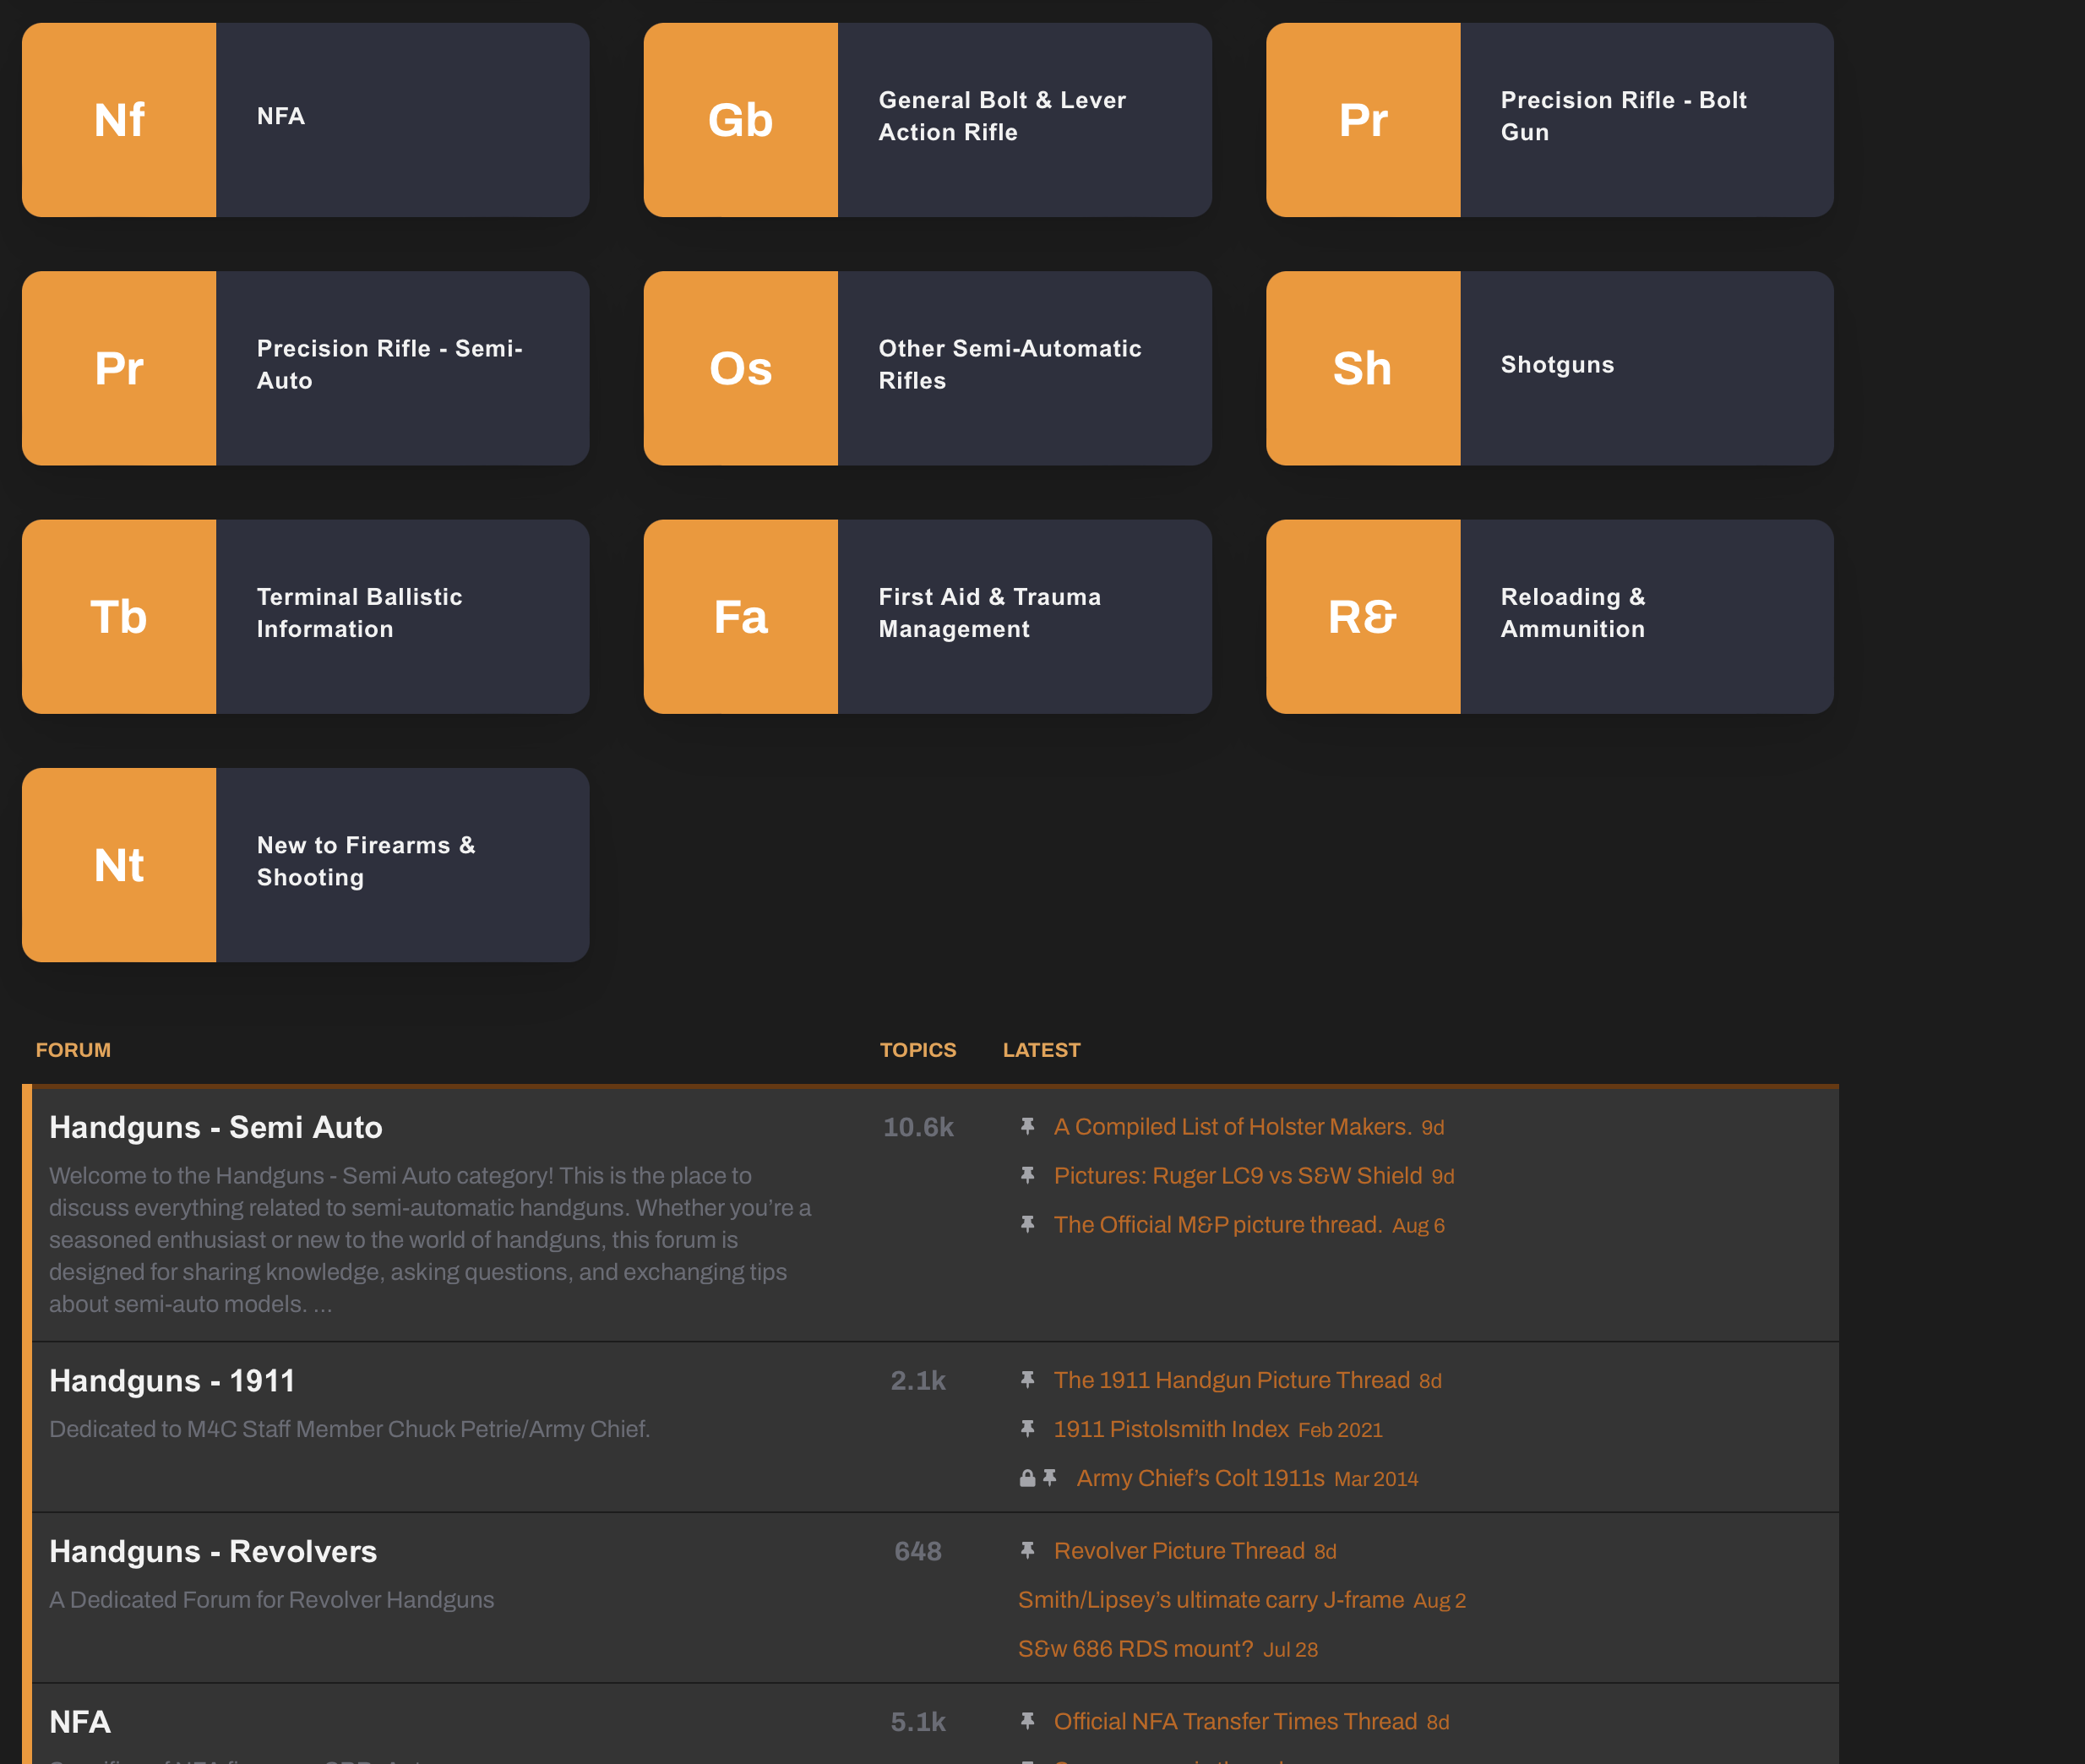The height and width of the screenshot is (1764, 2085).
Task: Open The 1911 Handgun Picture Thread
Action: 1231,1380
